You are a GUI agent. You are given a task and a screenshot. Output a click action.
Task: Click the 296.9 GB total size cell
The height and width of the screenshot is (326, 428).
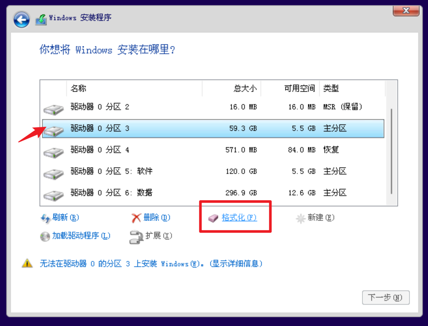[241, 193]
